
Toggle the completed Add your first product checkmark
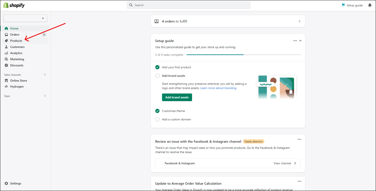157,67
